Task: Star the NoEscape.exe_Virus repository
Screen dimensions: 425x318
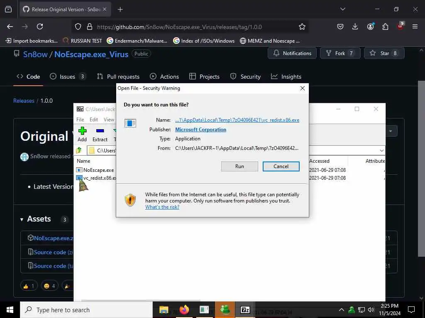Action: click(x=384, y=53)
